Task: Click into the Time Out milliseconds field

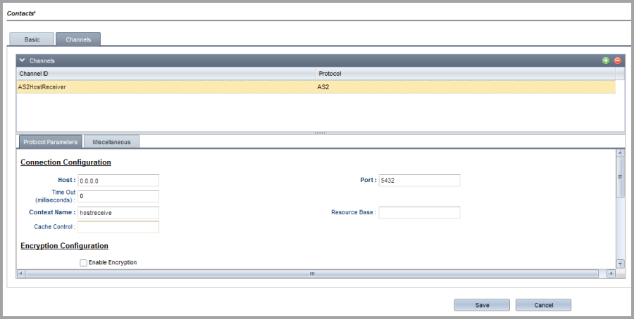Action: 118,197
